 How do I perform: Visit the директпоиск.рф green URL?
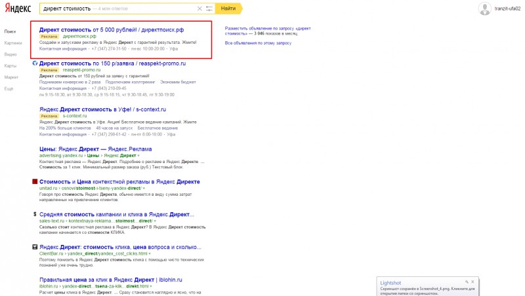79,36
